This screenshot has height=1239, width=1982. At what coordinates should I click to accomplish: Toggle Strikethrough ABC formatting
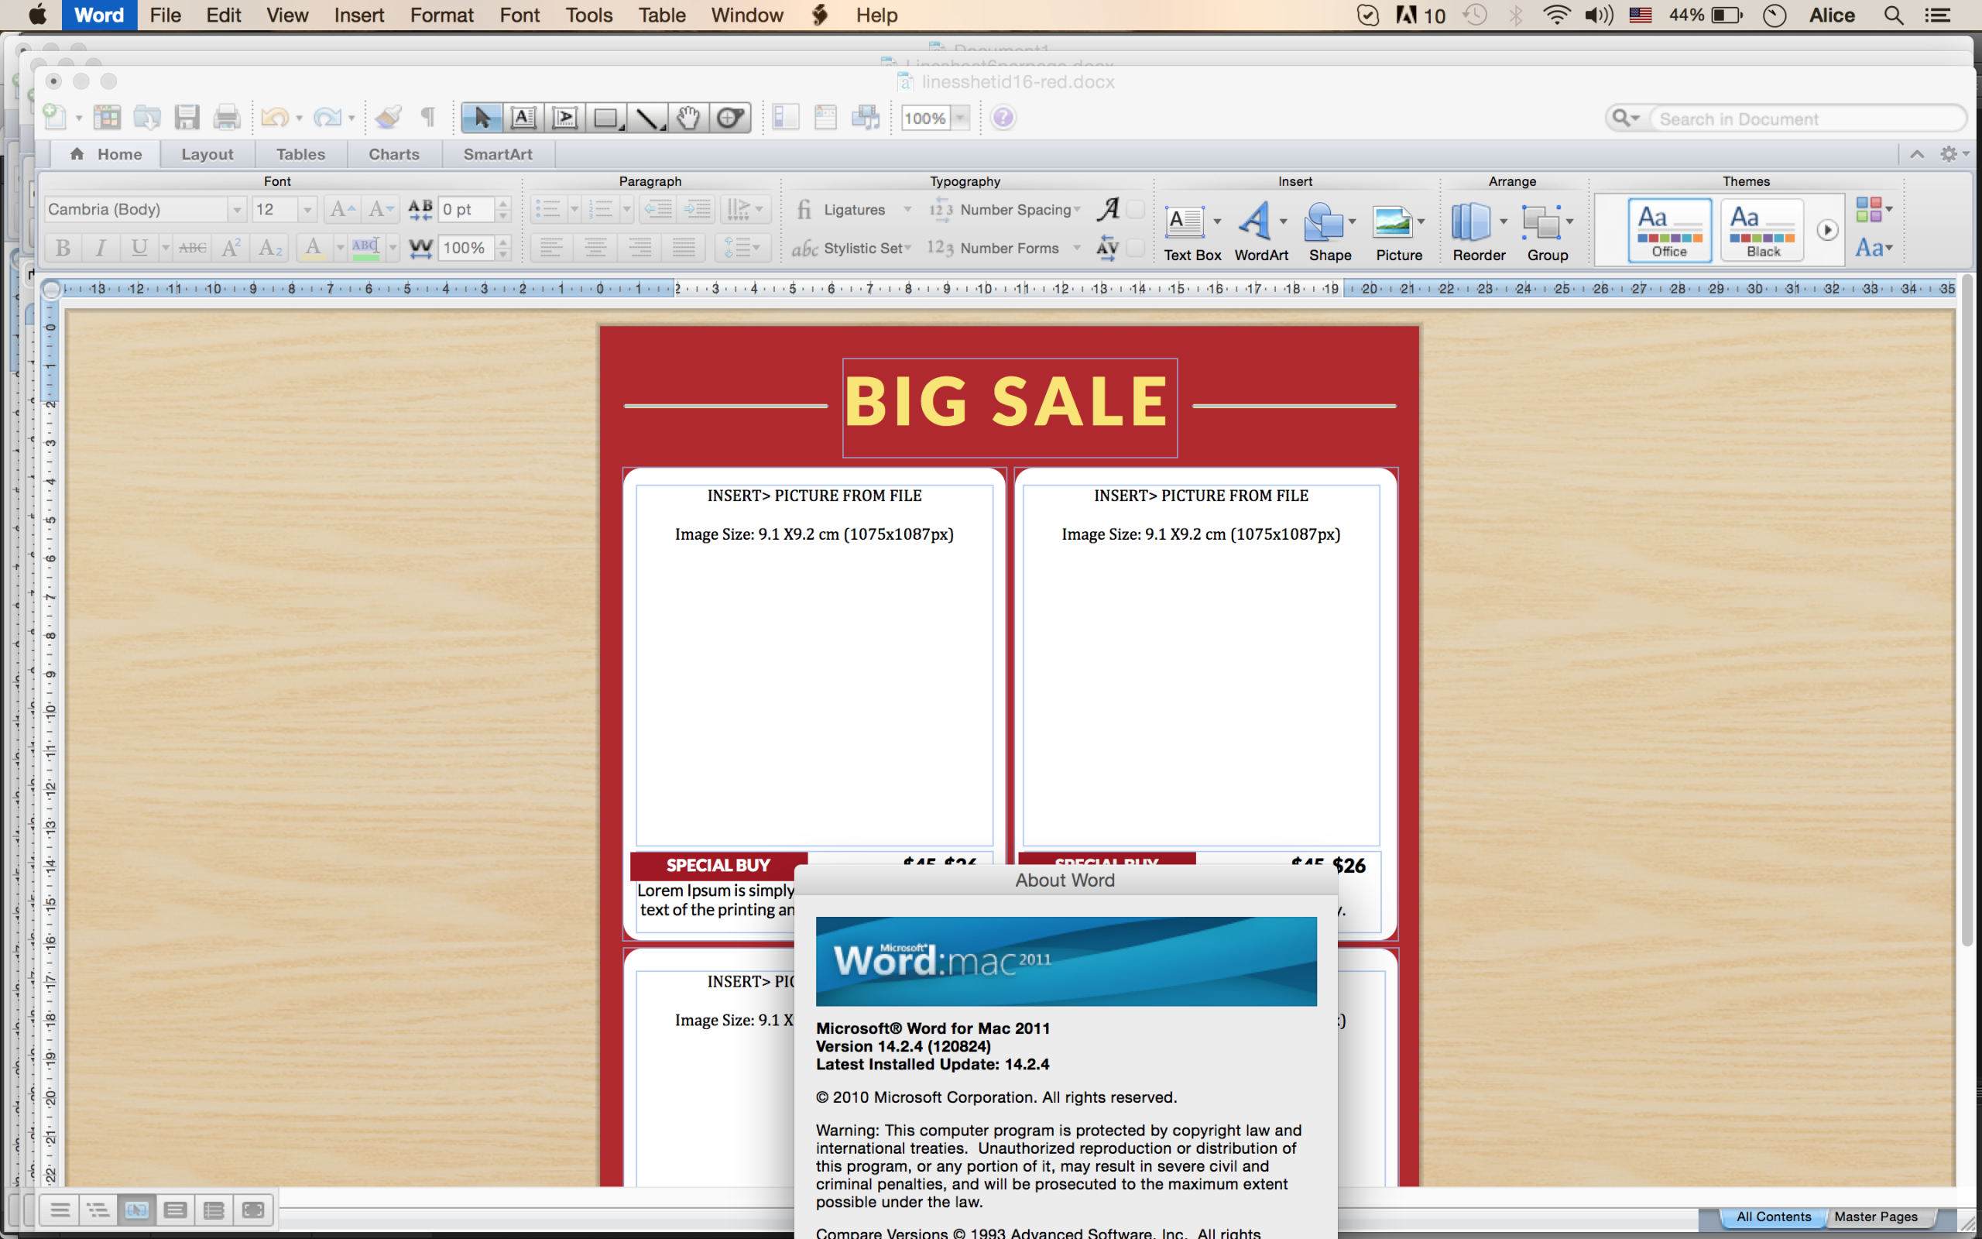(193, 248)
